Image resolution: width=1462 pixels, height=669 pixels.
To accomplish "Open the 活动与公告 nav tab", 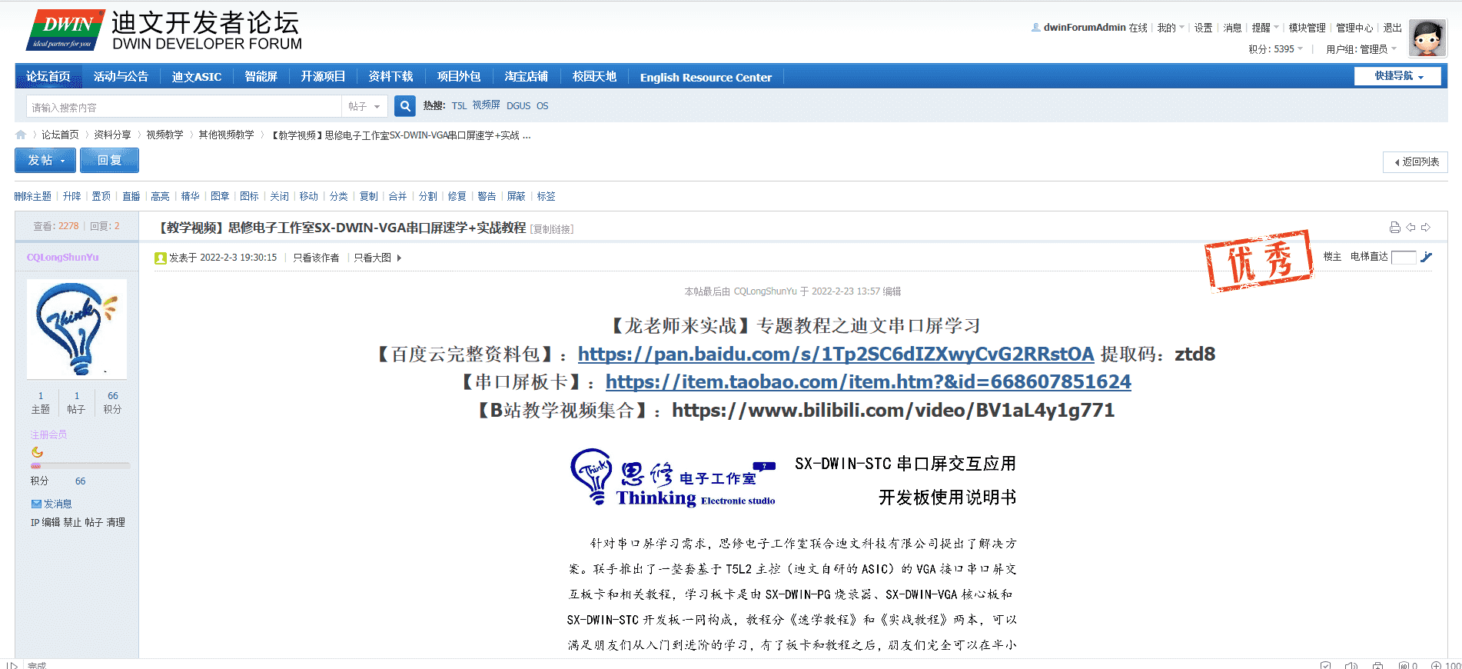I will (x=121, y=76).
